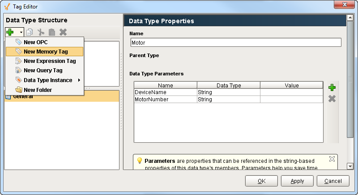Remove parameter with gray X icon

coord(332,99)
